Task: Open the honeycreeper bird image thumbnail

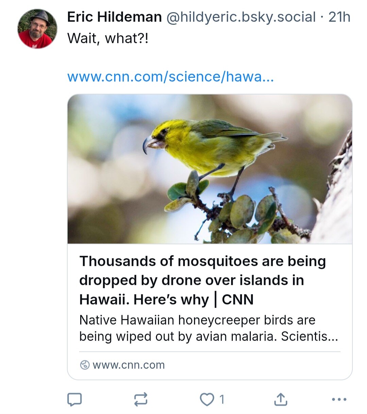Action: point(210,169)
